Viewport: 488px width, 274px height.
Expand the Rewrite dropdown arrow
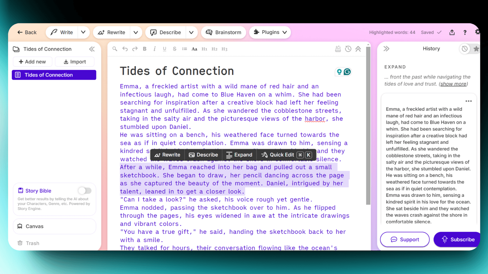136,32
